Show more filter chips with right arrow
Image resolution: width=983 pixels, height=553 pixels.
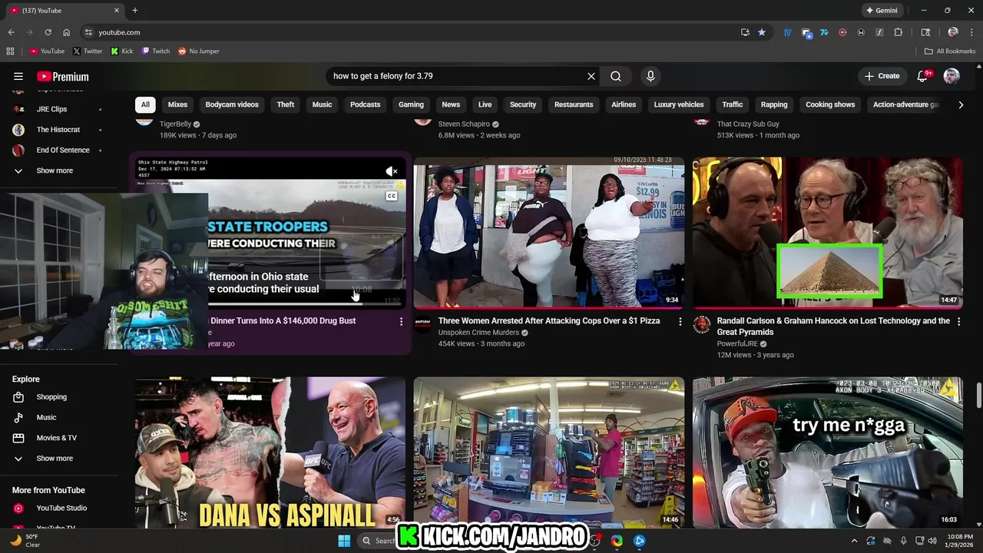coord(961,104)
